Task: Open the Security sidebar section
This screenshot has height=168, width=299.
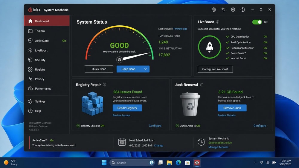Action: click(47, 60)
